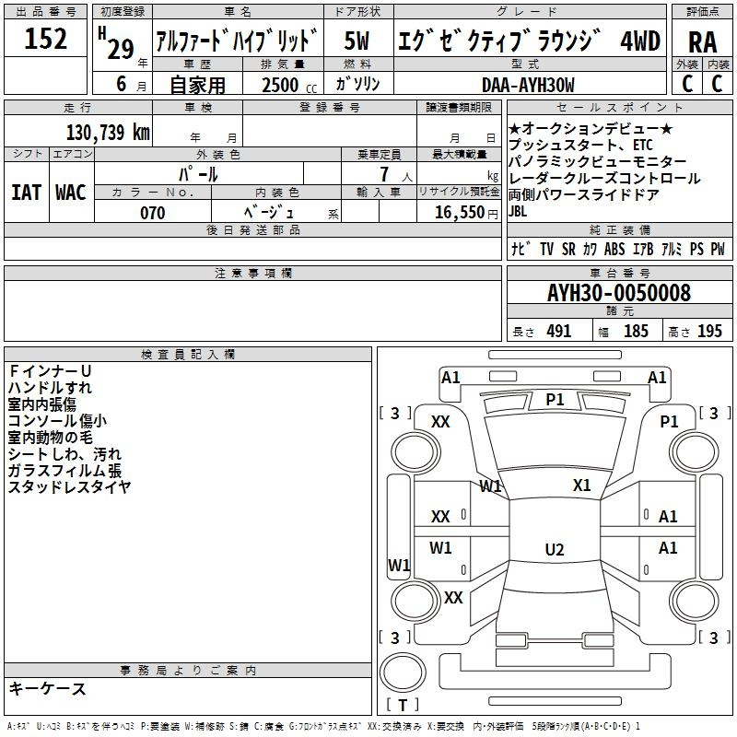Click chassis number AYH30-0050008
The height and width of the screenshot is (737, 737).
click(619, 293)
